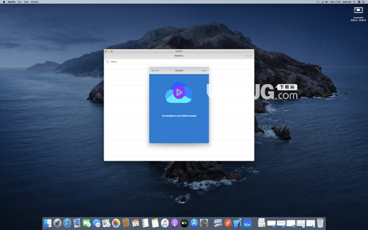Viewport: 368px width, 230px height.
Task: Open FaceTime from the Dock
Action: point(86,223)
